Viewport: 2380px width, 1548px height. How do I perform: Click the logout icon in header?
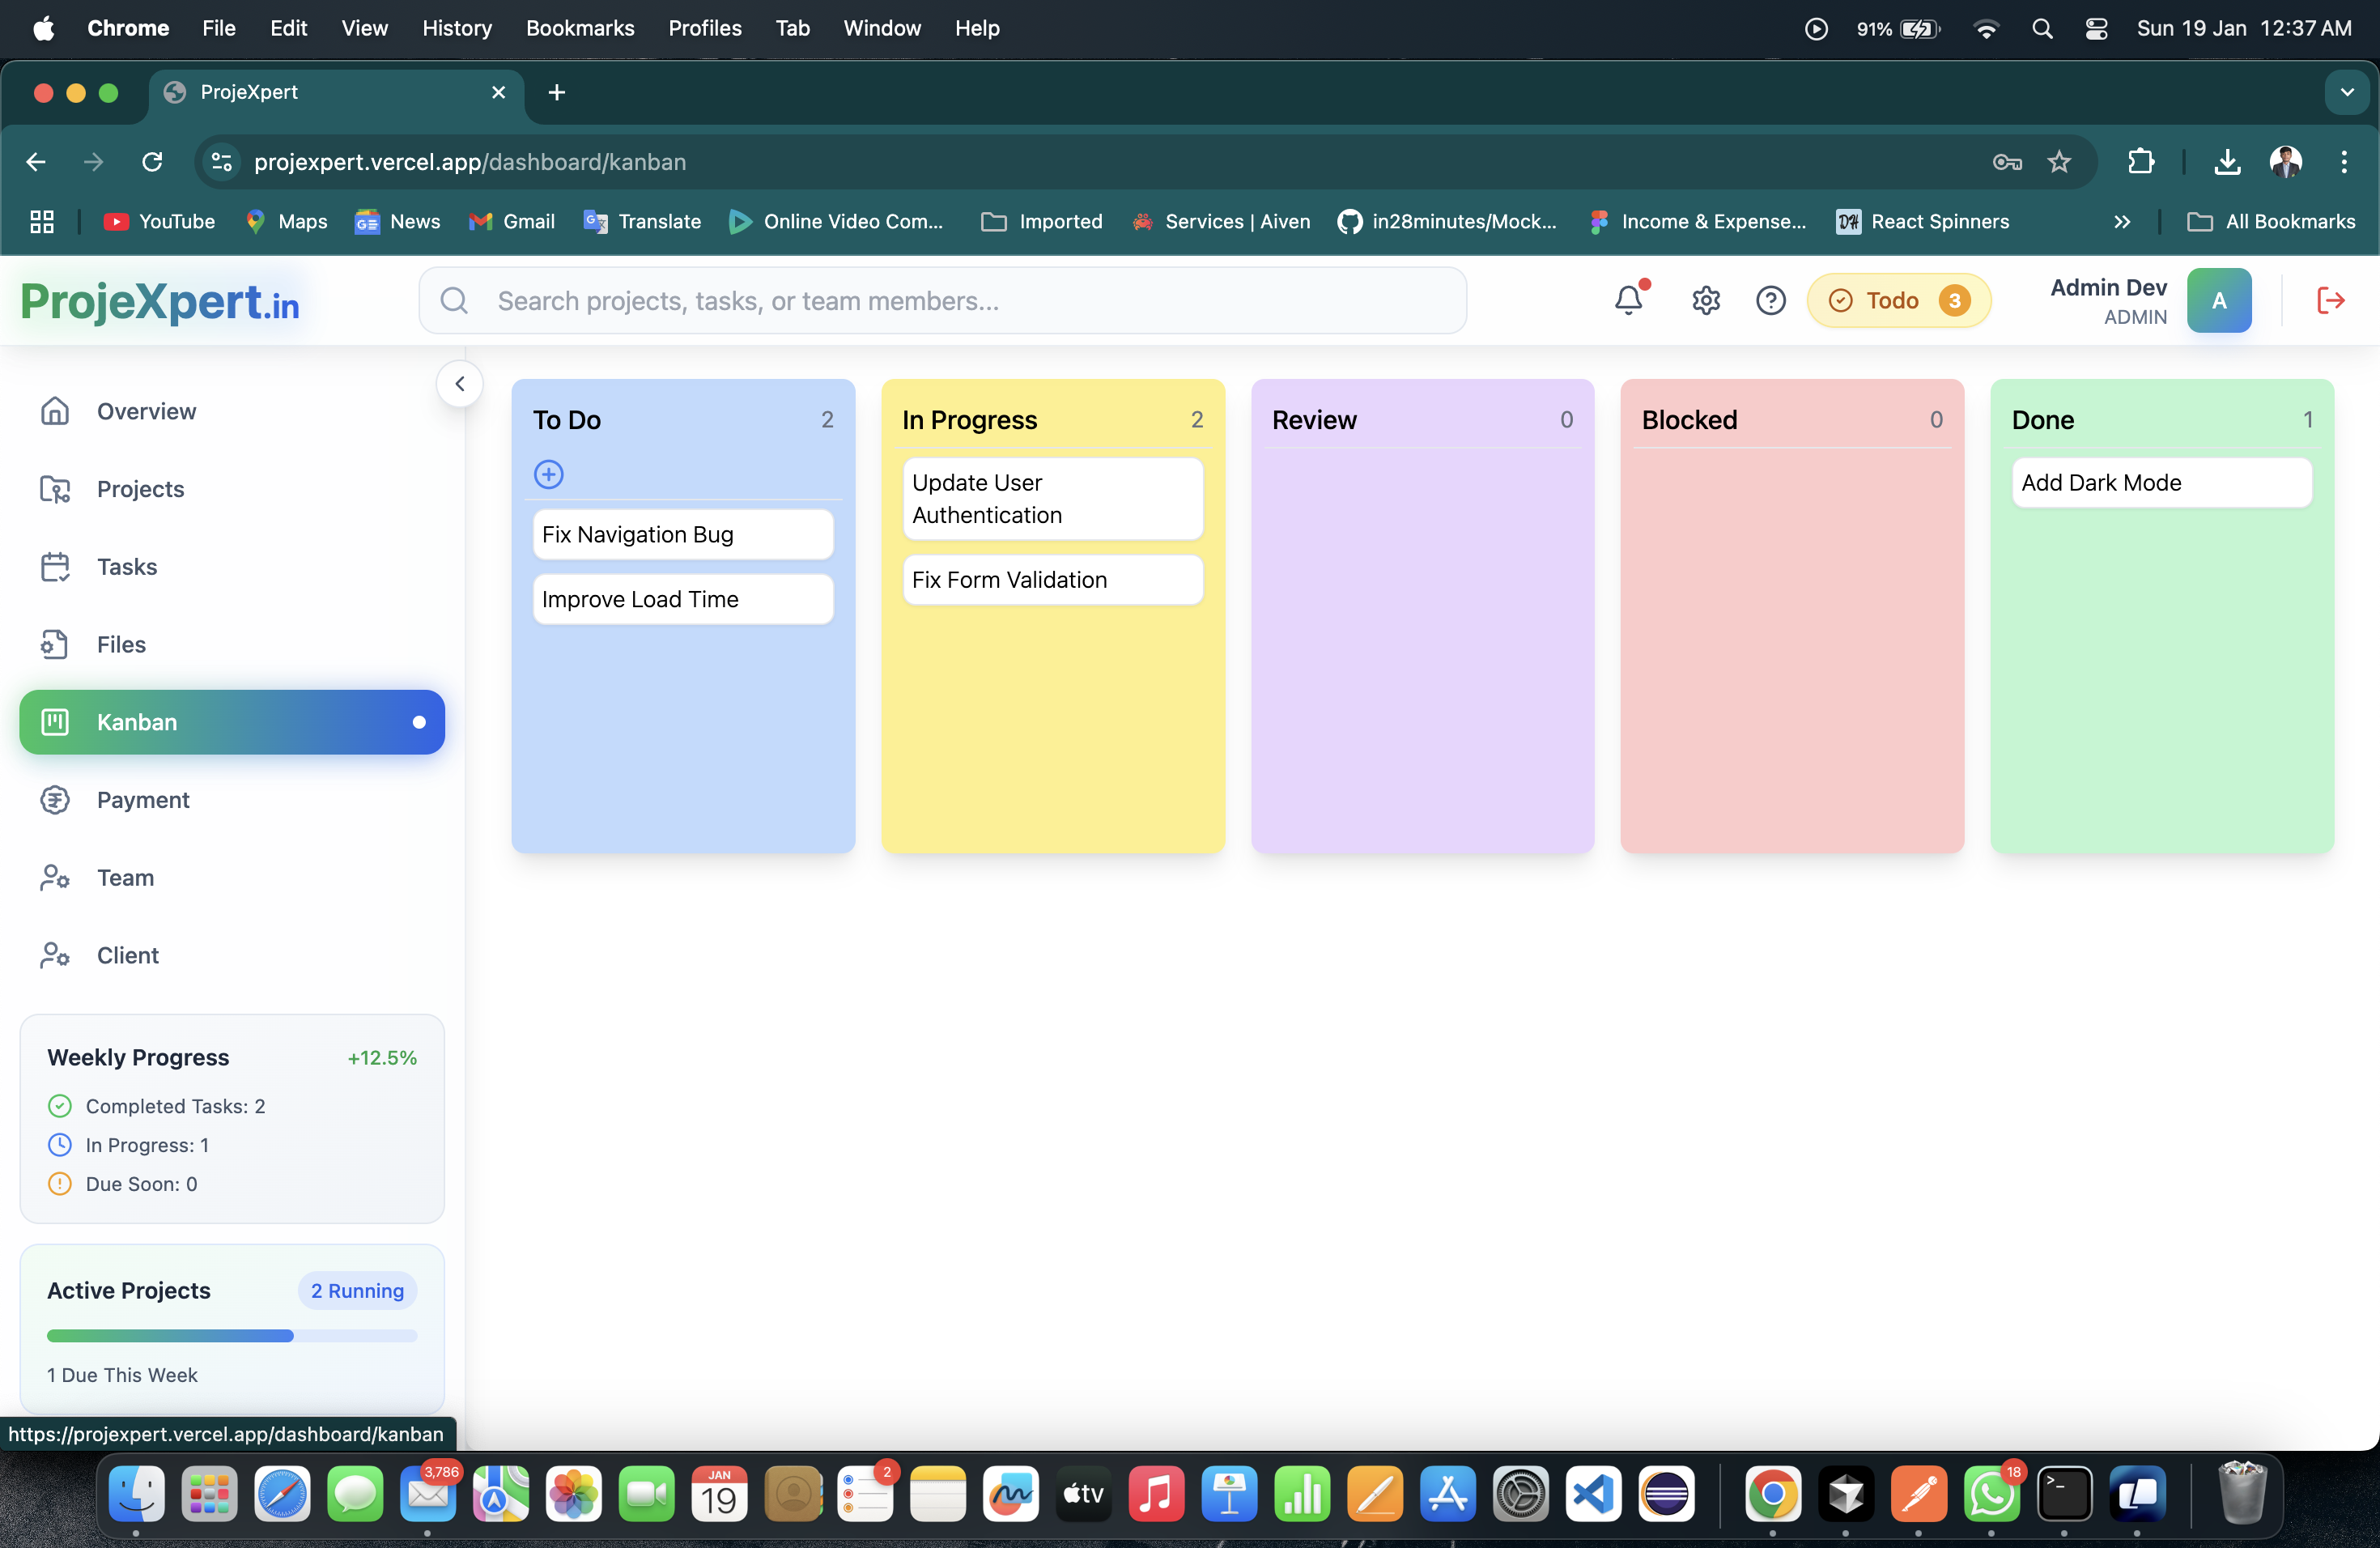coord(2331,300)
